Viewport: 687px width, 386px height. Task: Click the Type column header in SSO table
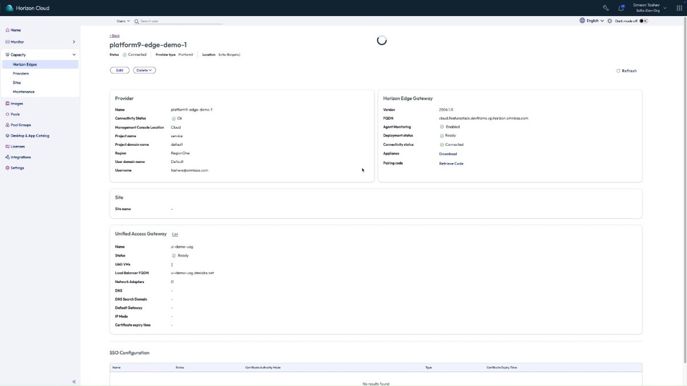coord(429,368)
